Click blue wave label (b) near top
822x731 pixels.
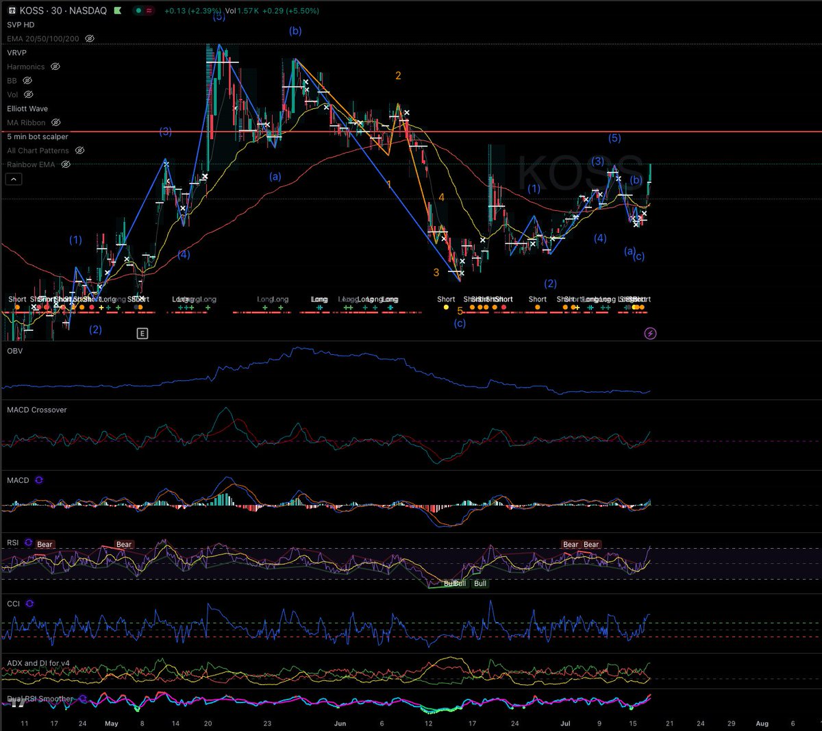coord(295,31)
